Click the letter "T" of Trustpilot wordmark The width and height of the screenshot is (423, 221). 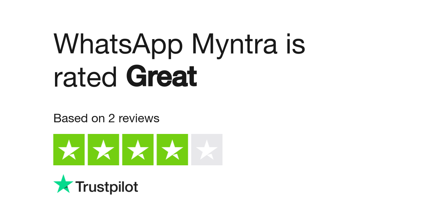pos(80,186)
